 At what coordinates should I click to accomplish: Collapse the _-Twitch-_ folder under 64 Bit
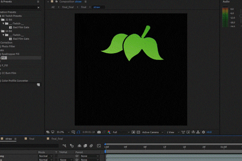3,35
